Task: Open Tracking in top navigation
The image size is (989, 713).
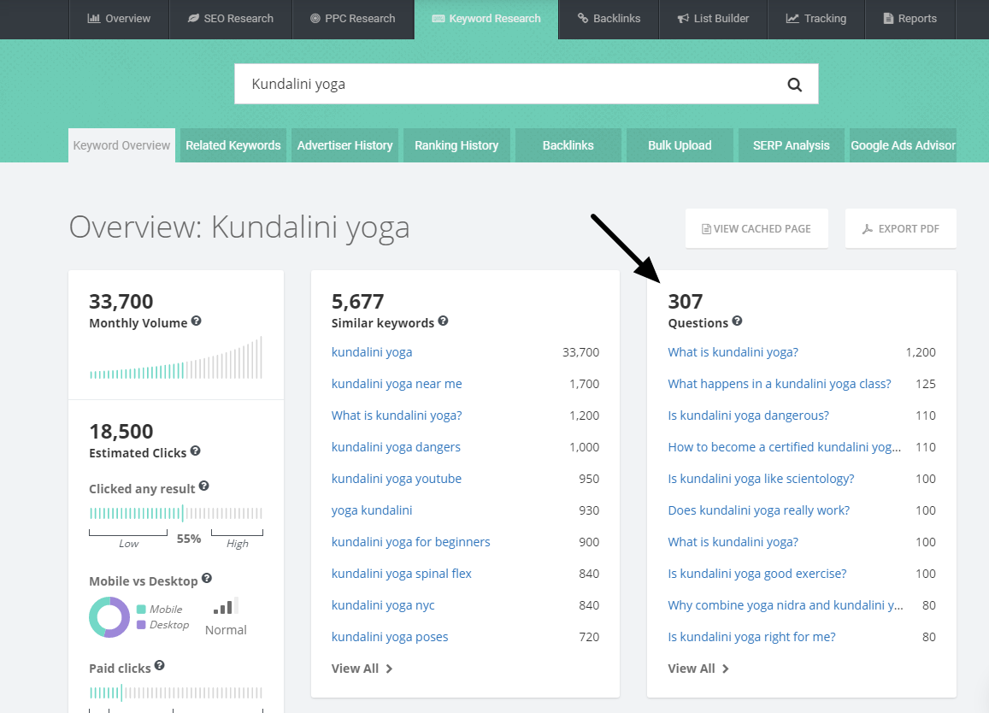Action: coord(816,19)
